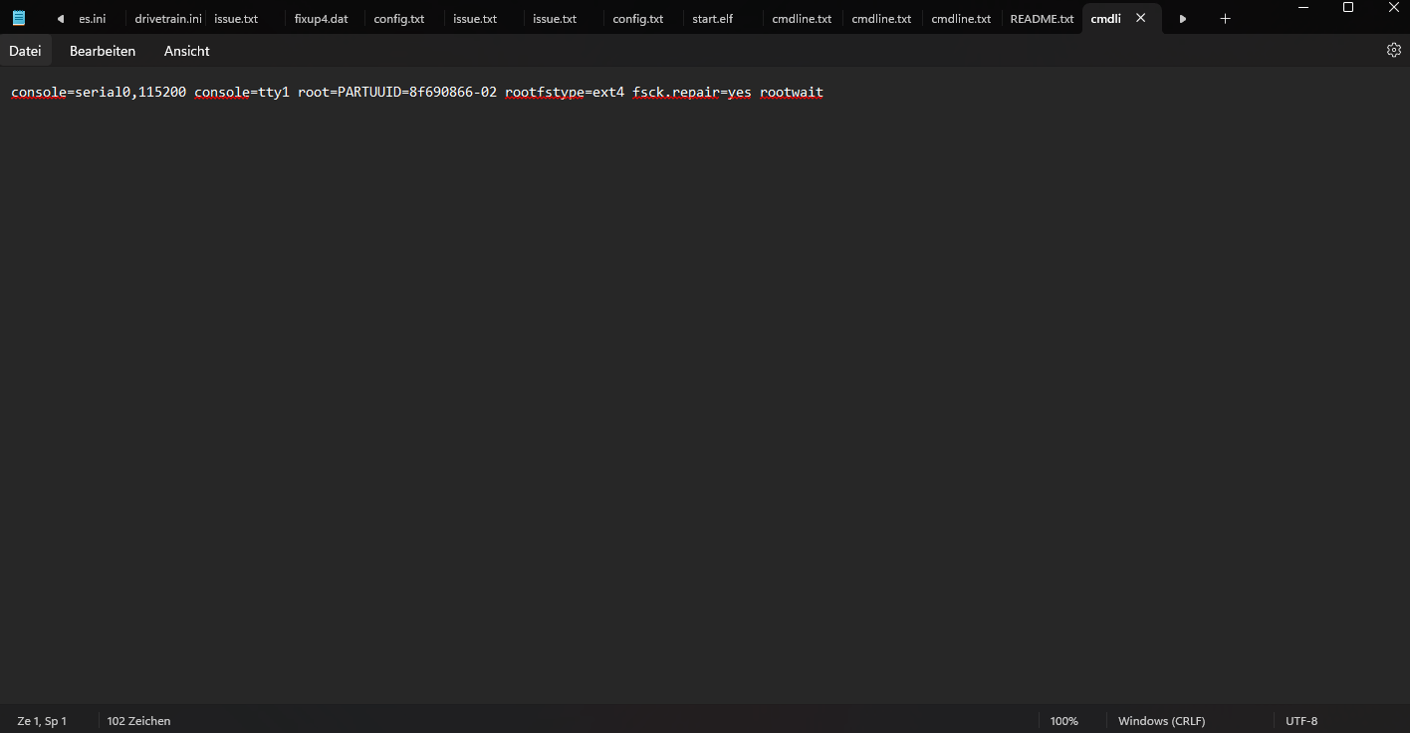Minimize the Notepad window
This screenshot has width=1410, height=733.
(1302, 8)
